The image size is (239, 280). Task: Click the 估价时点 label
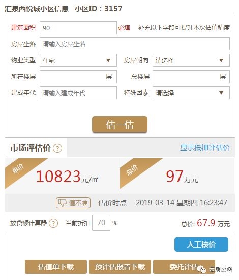[x=112, y=203]
